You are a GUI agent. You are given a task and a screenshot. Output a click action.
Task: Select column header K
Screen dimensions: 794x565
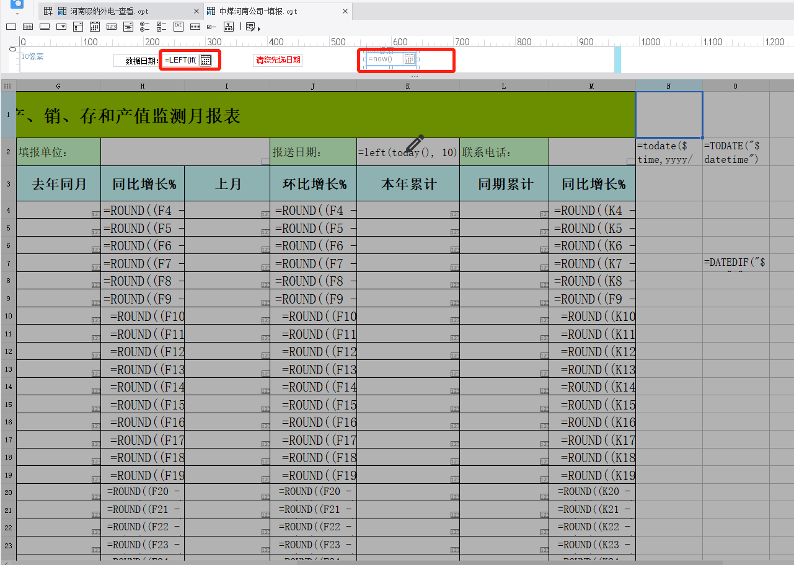click(408, 86)
